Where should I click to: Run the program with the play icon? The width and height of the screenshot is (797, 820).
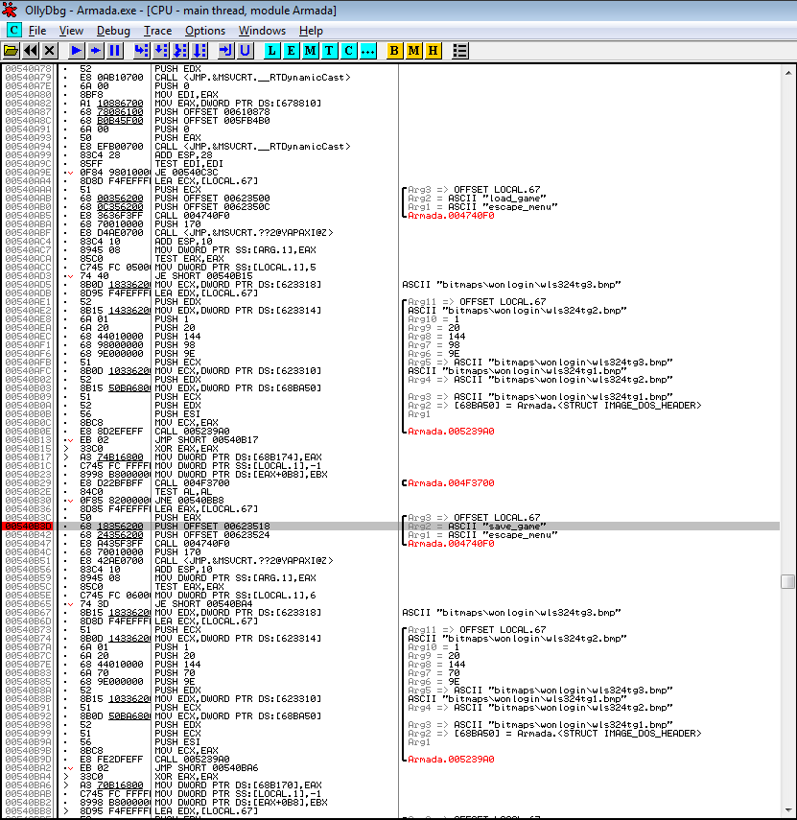76,51
